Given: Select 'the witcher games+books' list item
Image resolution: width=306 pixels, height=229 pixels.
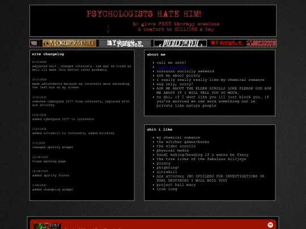Looking at the screenshot, I should (x=183, y=142).
